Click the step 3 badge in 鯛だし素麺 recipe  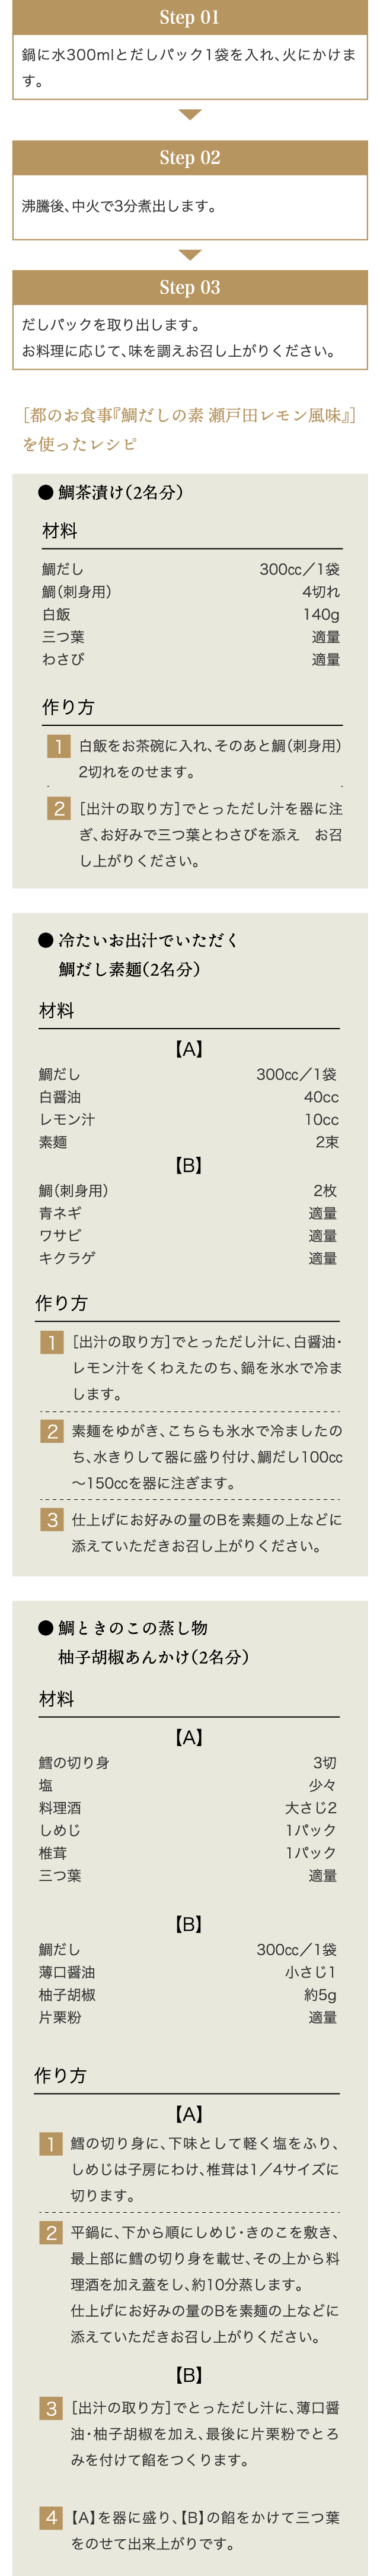tap(52, 1520)
